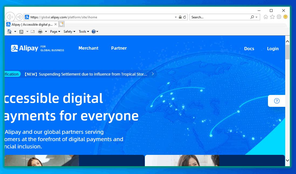Click the RSS feeds icon

click(x=21, y=32)
